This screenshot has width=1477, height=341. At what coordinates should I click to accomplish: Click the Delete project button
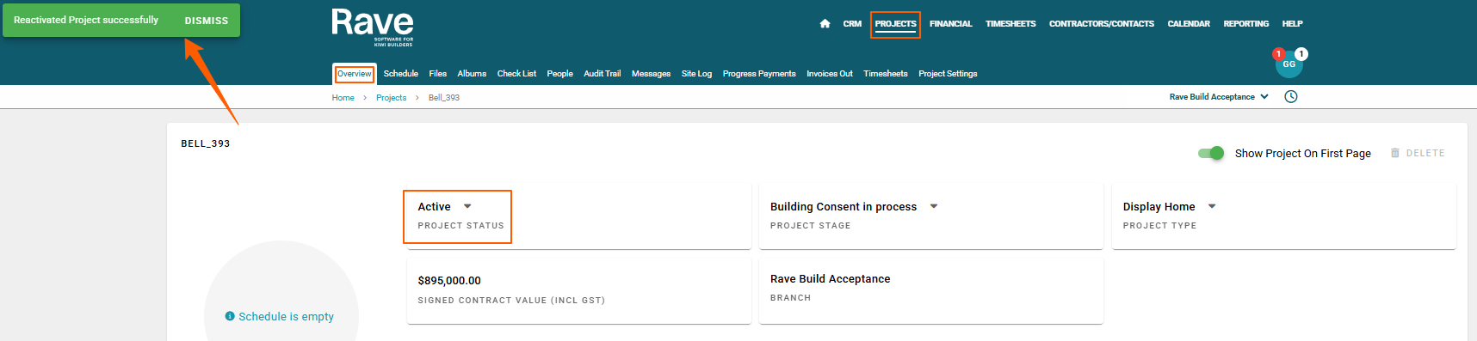point(1418,153)
